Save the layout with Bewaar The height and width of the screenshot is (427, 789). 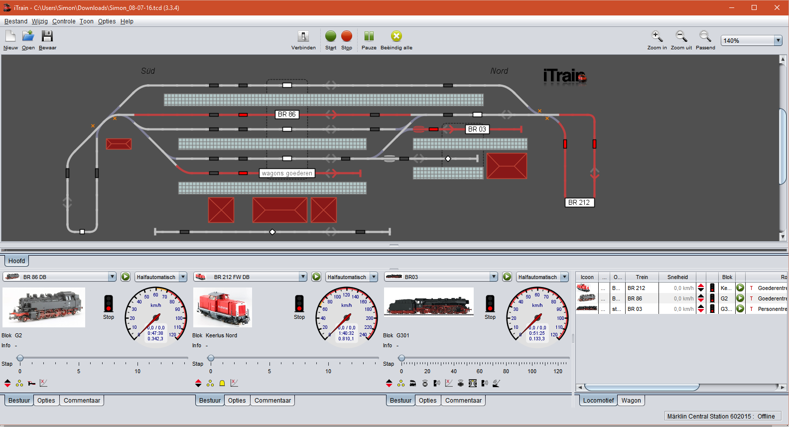(47, 40)
